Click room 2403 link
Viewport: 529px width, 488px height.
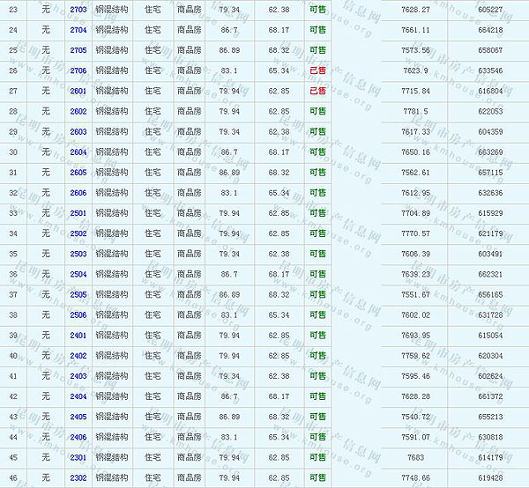[78, 376]
